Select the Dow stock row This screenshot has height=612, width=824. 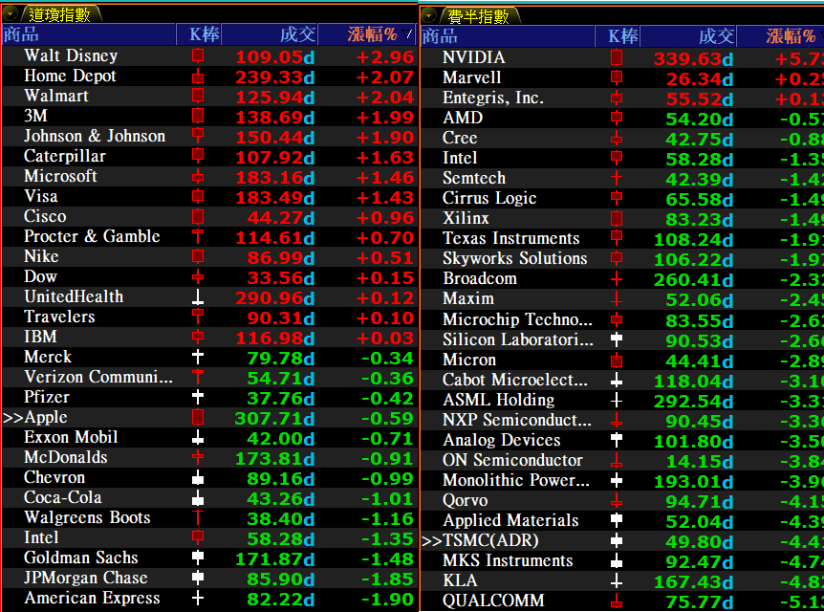209,276
